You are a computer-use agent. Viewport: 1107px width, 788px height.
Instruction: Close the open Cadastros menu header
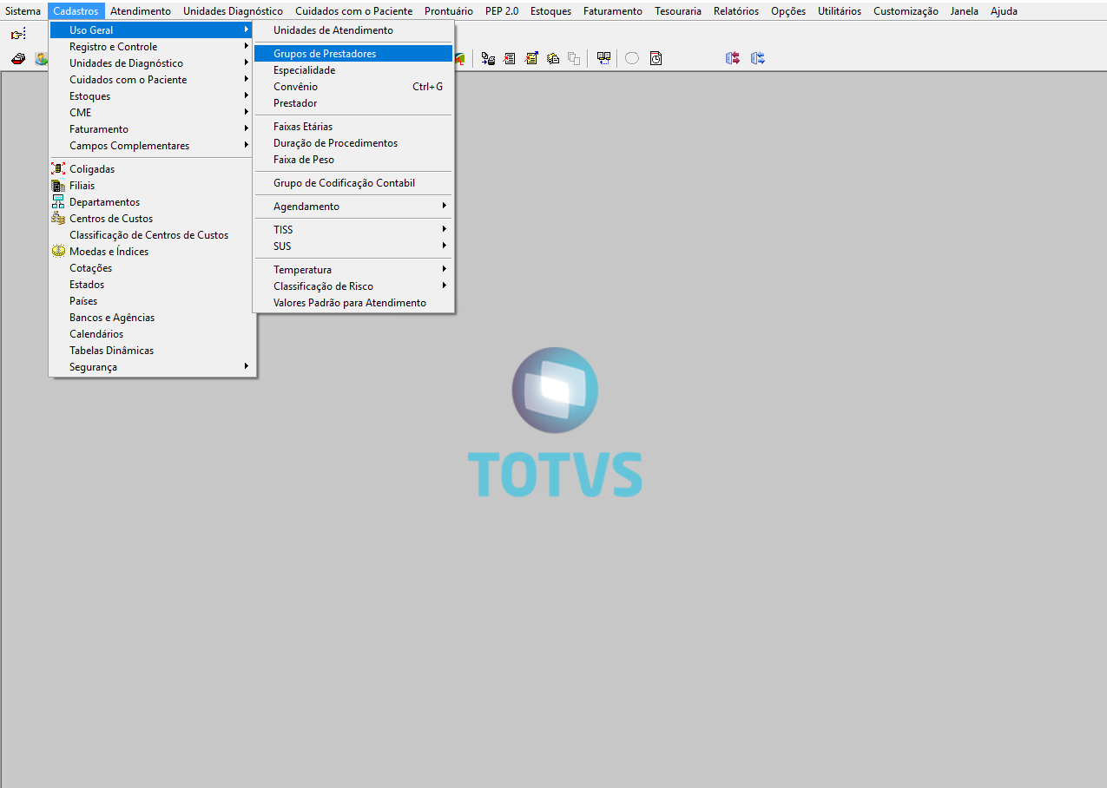pos(76,11)
